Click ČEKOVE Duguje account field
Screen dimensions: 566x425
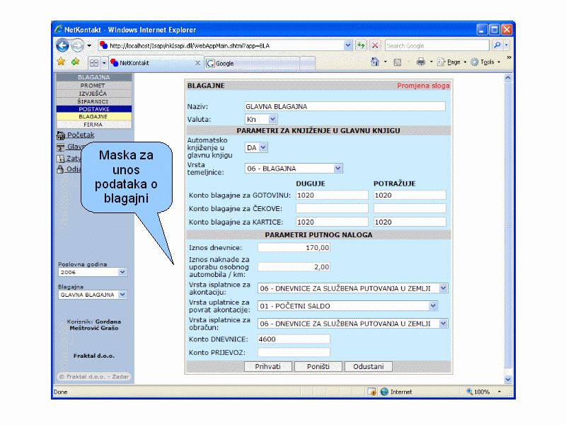tap(332, 208)
